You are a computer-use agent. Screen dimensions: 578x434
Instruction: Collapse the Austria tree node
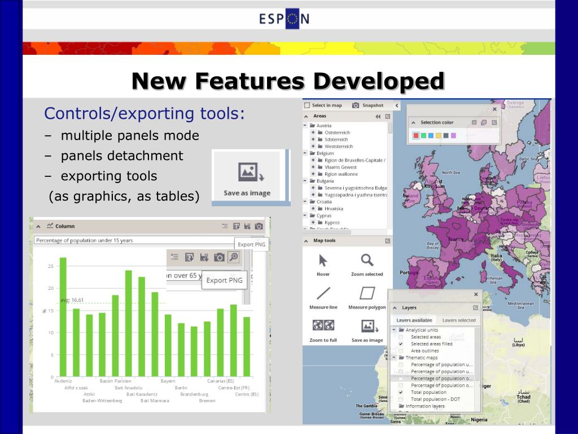pos(305,125)
